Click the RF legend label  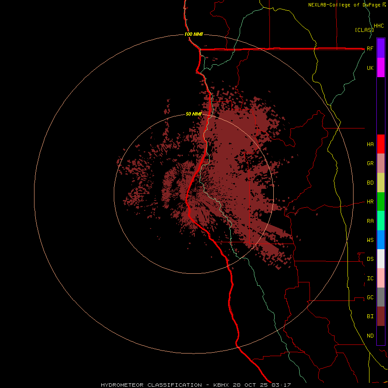tap(370, 48)
